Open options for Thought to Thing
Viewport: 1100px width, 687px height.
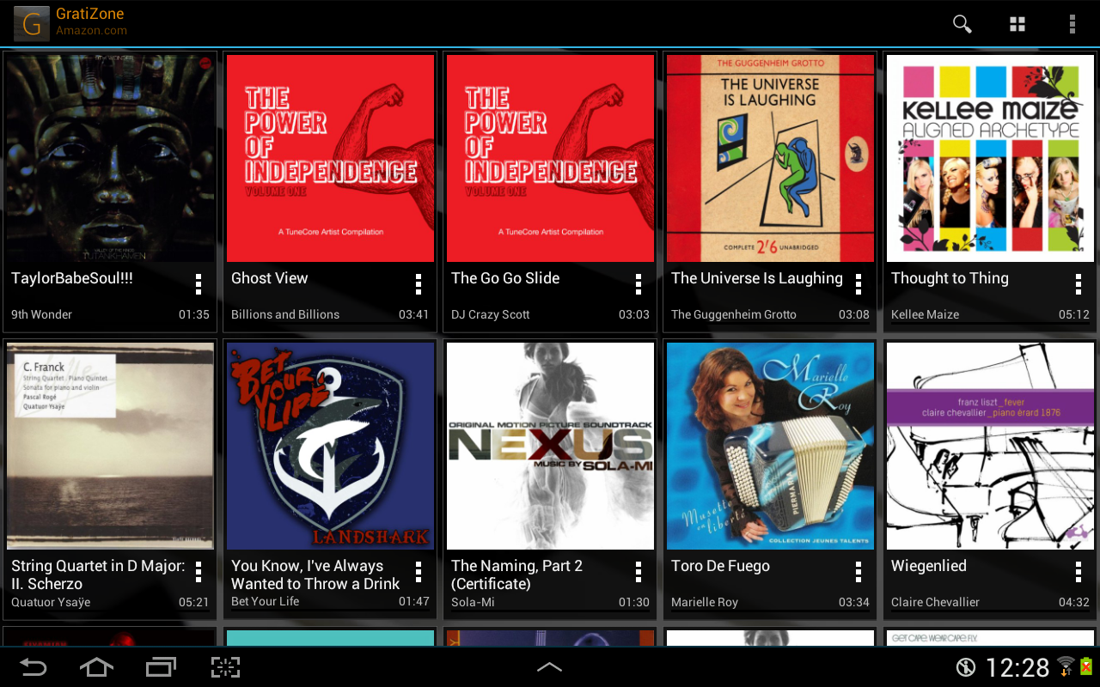[1079, 284]
